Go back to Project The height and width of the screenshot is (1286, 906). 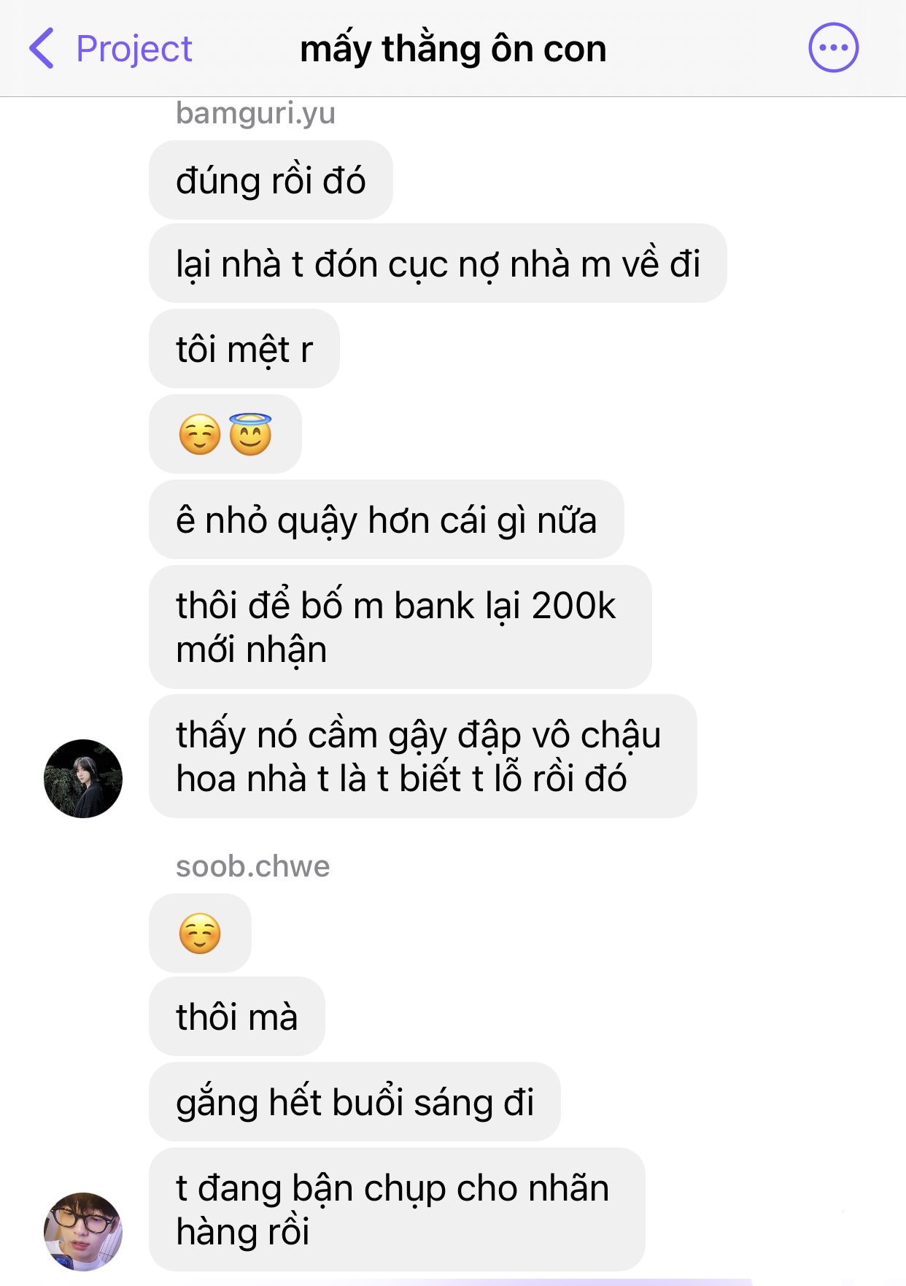(110, 49)
